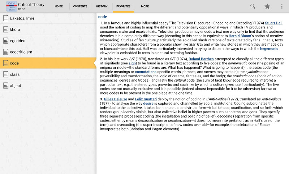Follow the Harold Bloom link
Screen dimensions: 289x174
(240, 36)
